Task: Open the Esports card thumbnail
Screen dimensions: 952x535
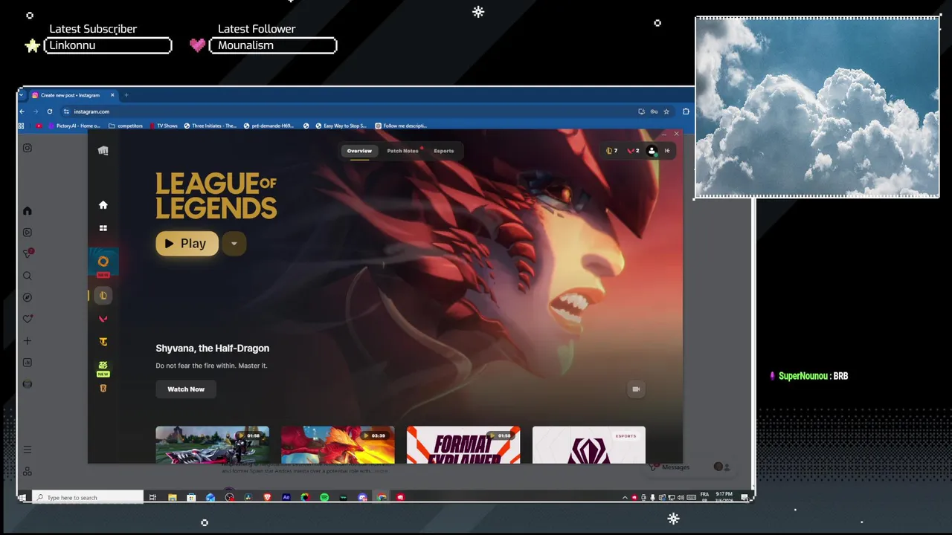Action: coord(589,444)
